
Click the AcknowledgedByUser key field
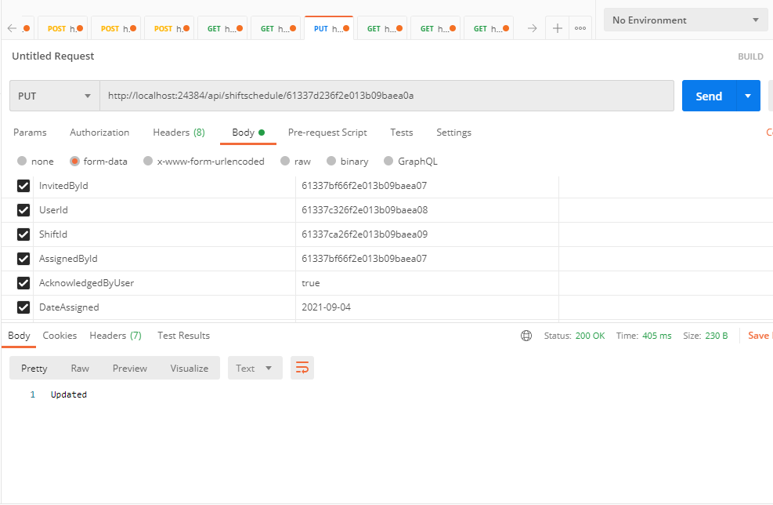(x=164, y=283)
